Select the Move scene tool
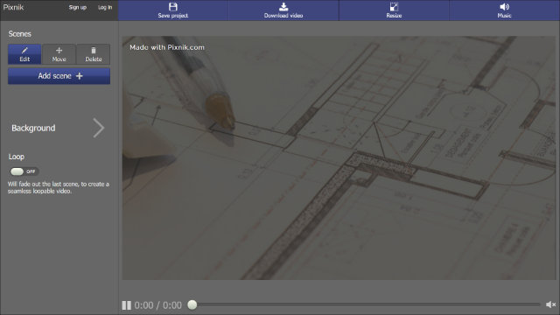 pos(59,54)
